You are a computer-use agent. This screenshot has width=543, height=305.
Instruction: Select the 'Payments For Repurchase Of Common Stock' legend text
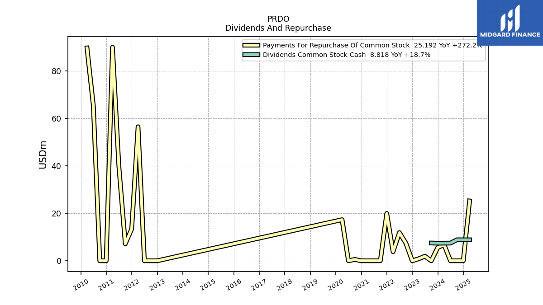point(336,45)
